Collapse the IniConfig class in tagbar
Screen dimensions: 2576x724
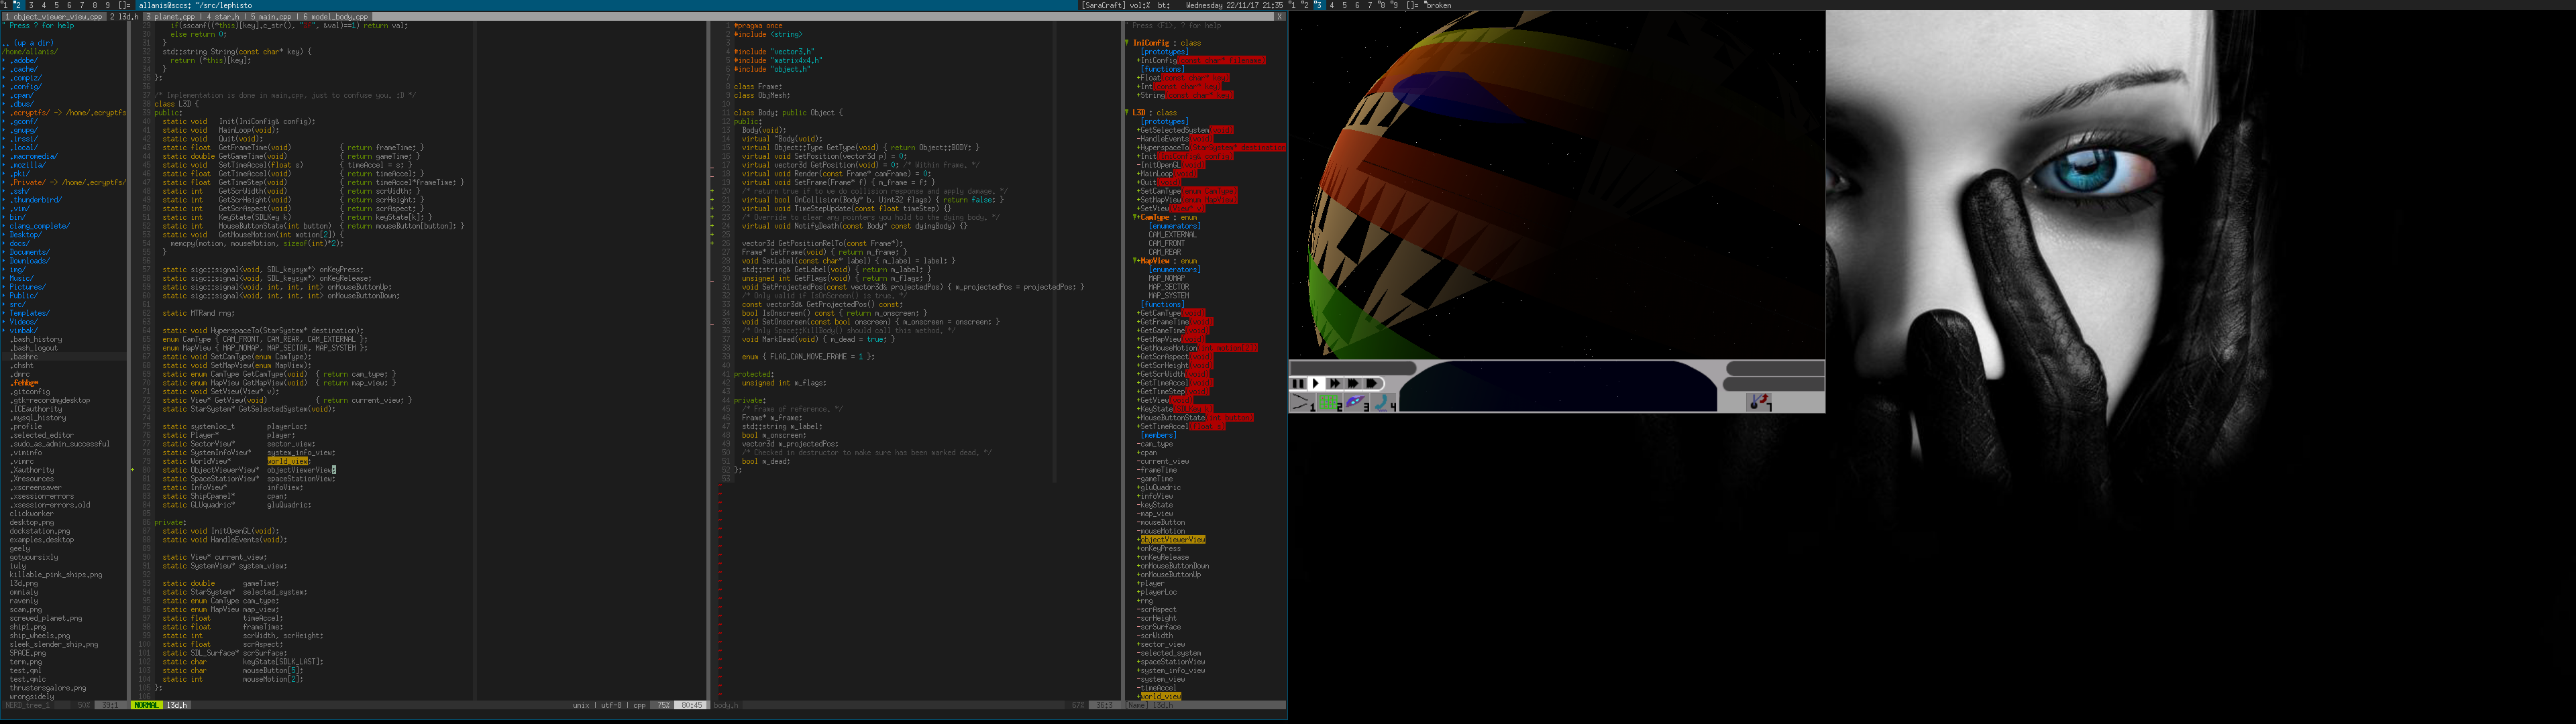tap(1127, 43)
